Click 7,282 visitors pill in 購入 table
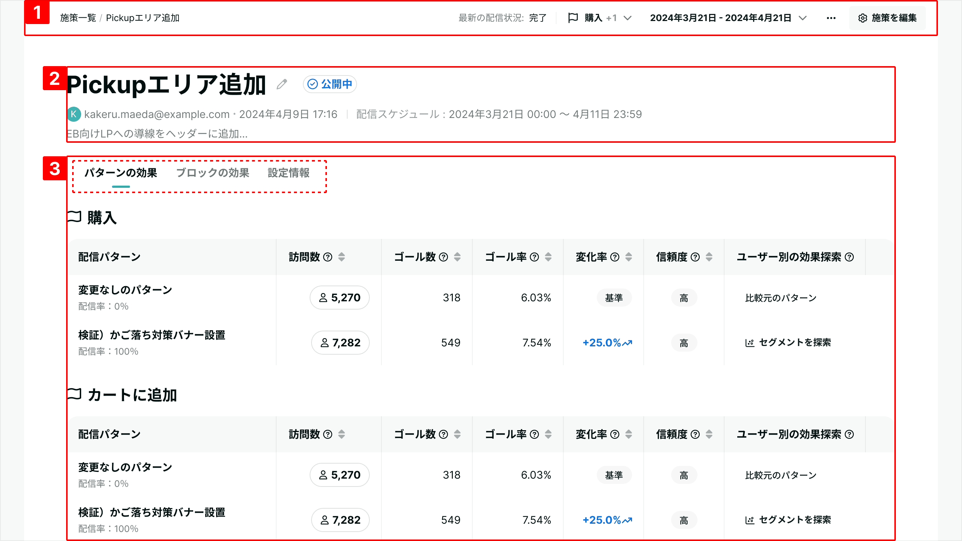The width and height of the screenshot is (962, 541). 340,343
